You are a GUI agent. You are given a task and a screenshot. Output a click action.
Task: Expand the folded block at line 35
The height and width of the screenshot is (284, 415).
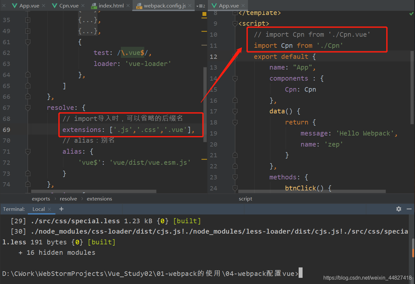click(x=28, y=20)
